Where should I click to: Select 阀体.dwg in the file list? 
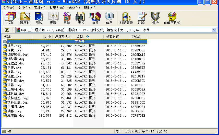[14, 72]
